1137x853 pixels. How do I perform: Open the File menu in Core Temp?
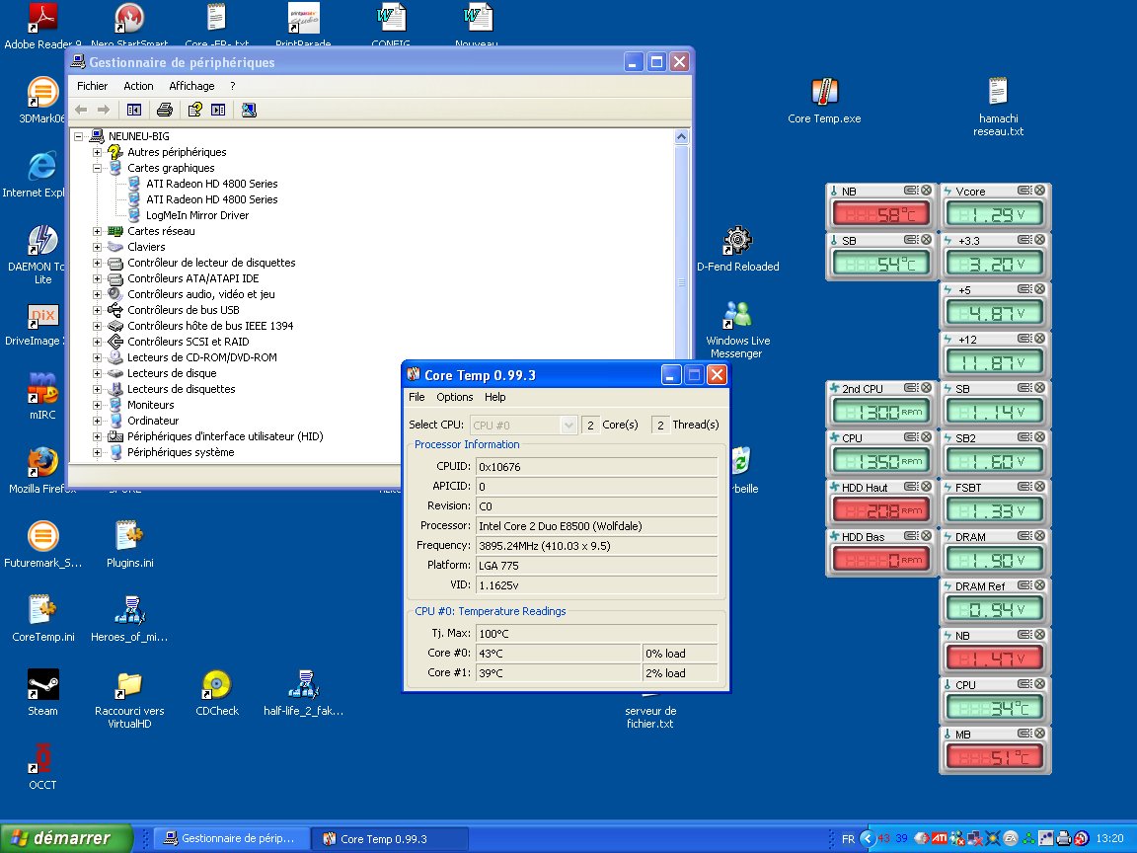point(417,397)
